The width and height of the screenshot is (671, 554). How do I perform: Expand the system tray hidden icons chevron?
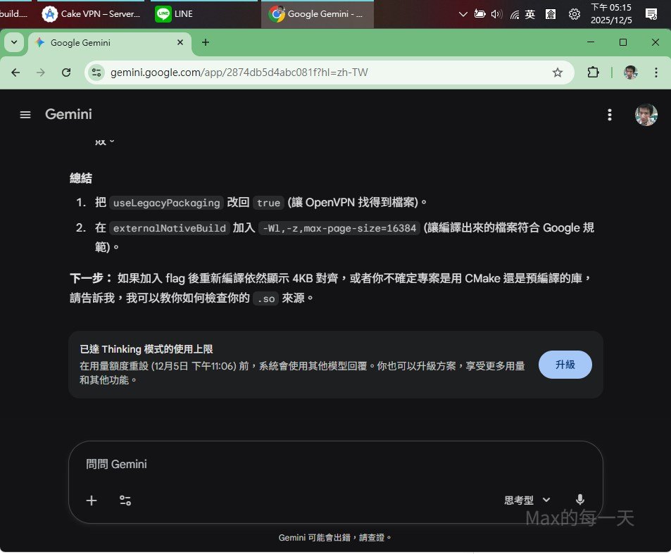(x=463, y=14)
